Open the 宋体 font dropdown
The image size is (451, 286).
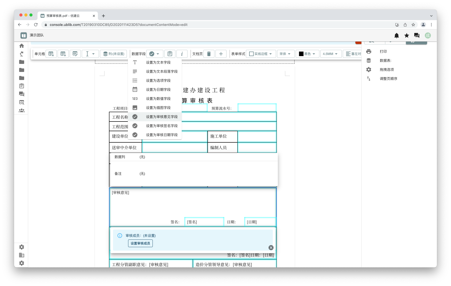coord(285,54)
